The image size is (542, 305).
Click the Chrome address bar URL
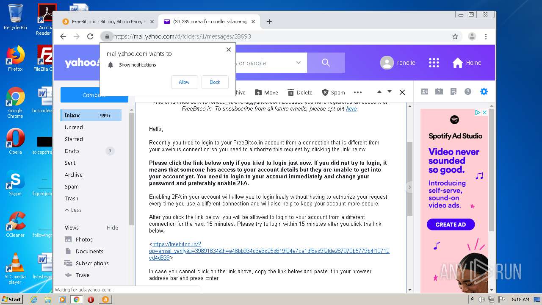click(x=182, y=36)
